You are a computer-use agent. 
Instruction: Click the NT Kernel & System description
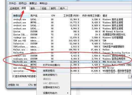tap(113, 31)
